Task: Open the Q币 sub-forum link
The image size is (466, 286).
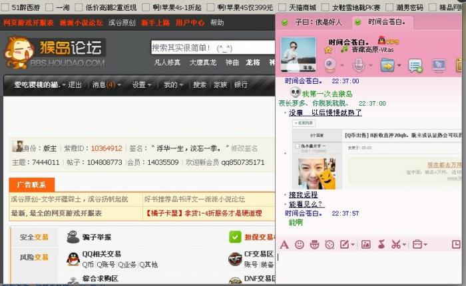Action: pos(88,264)
